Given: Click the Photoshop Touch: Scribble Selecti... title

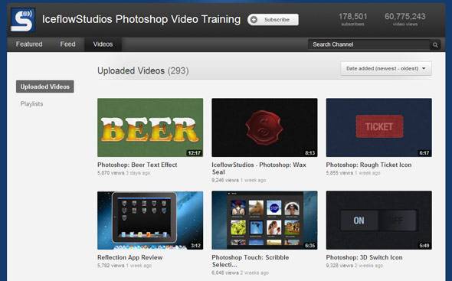Looking at the screenshot, I should point(251,261).
